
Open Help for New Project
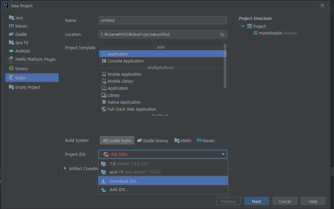click(x=313, y=201)
